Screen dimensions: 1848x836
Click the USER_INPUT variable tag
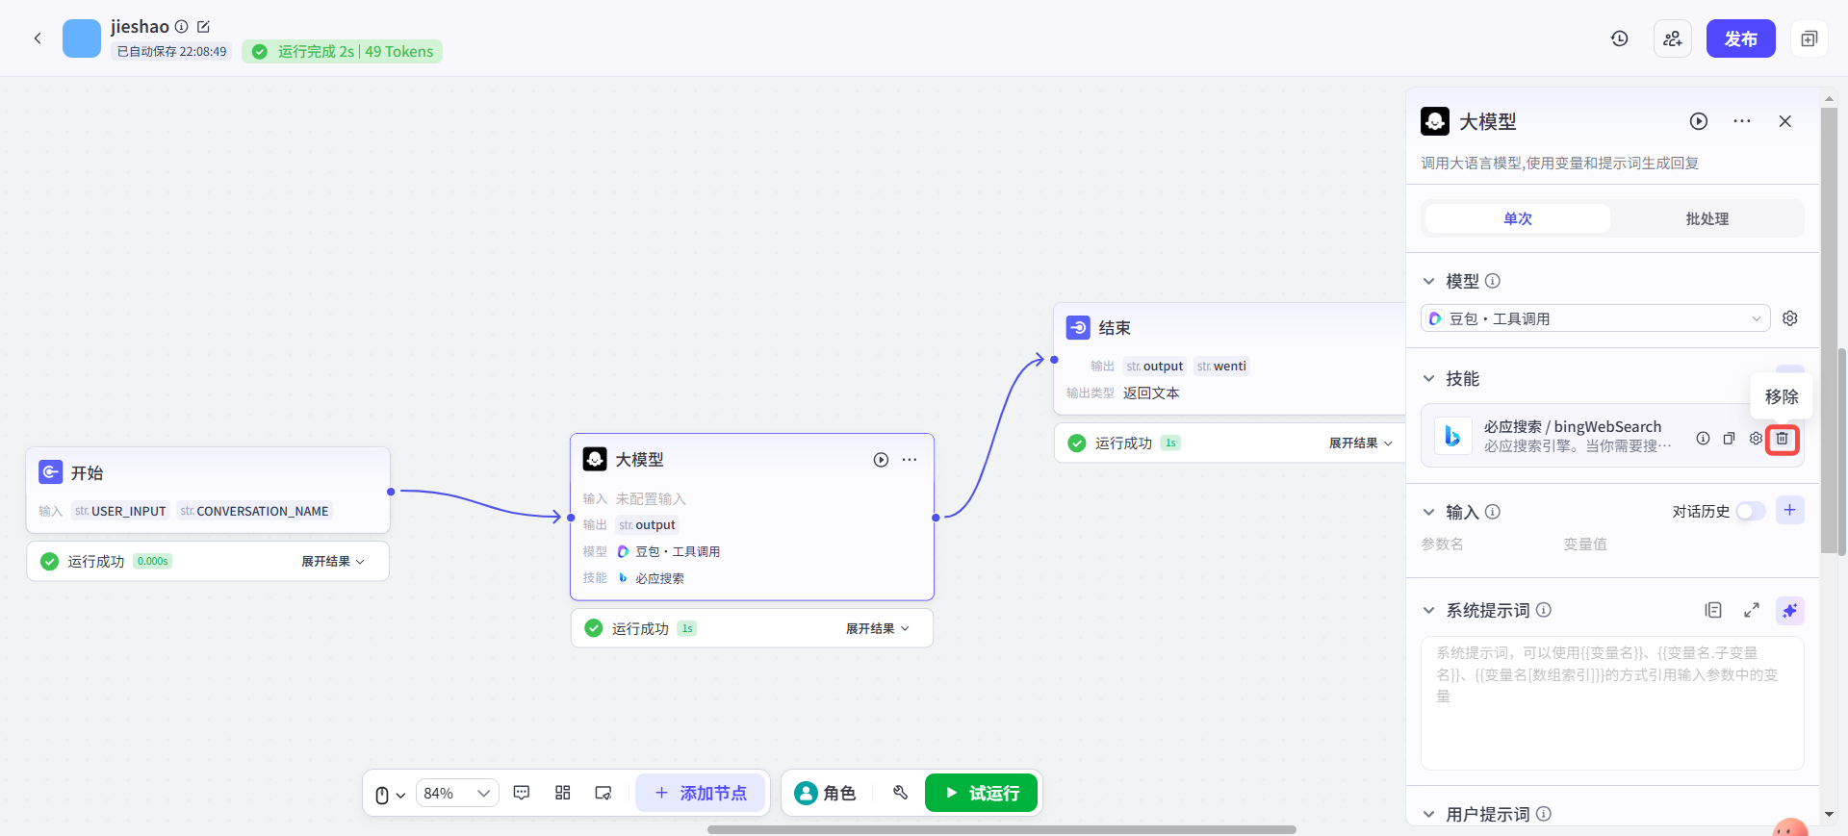(x=120, y=511)
